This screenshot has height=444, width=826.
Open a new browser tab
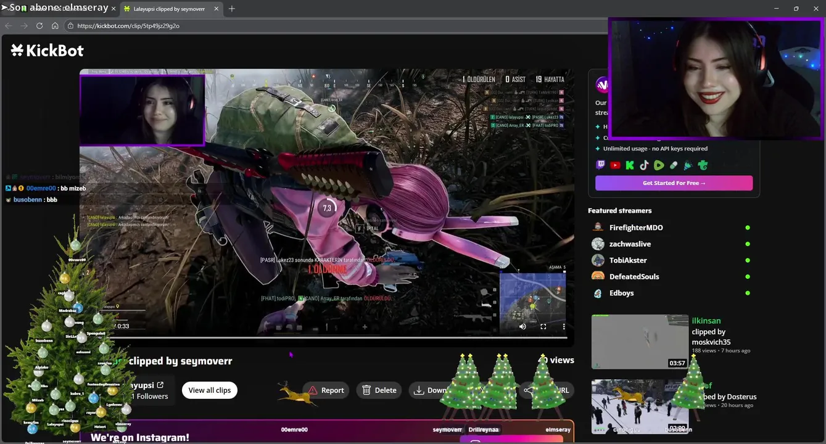(232, 9)
